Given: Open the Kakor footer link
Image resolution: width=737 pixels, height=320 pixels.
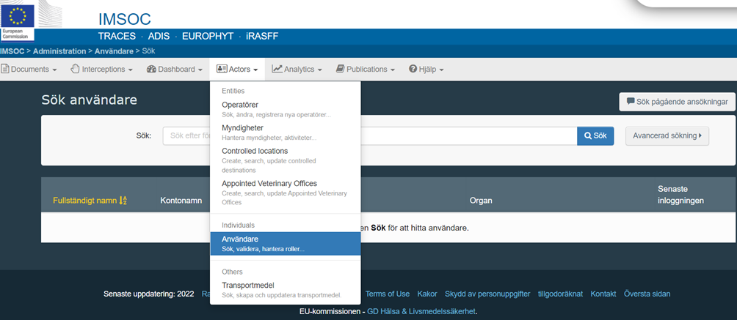Looking at the screenshot, I should [x=427, y=294].
